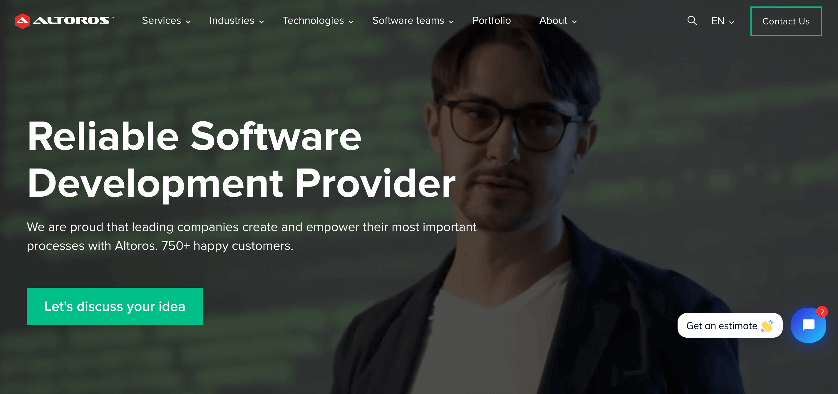Viewport: 838px width, 394px height.
Task: Click the Reliable Software Development Provider headline
Action: coord(241,160)
